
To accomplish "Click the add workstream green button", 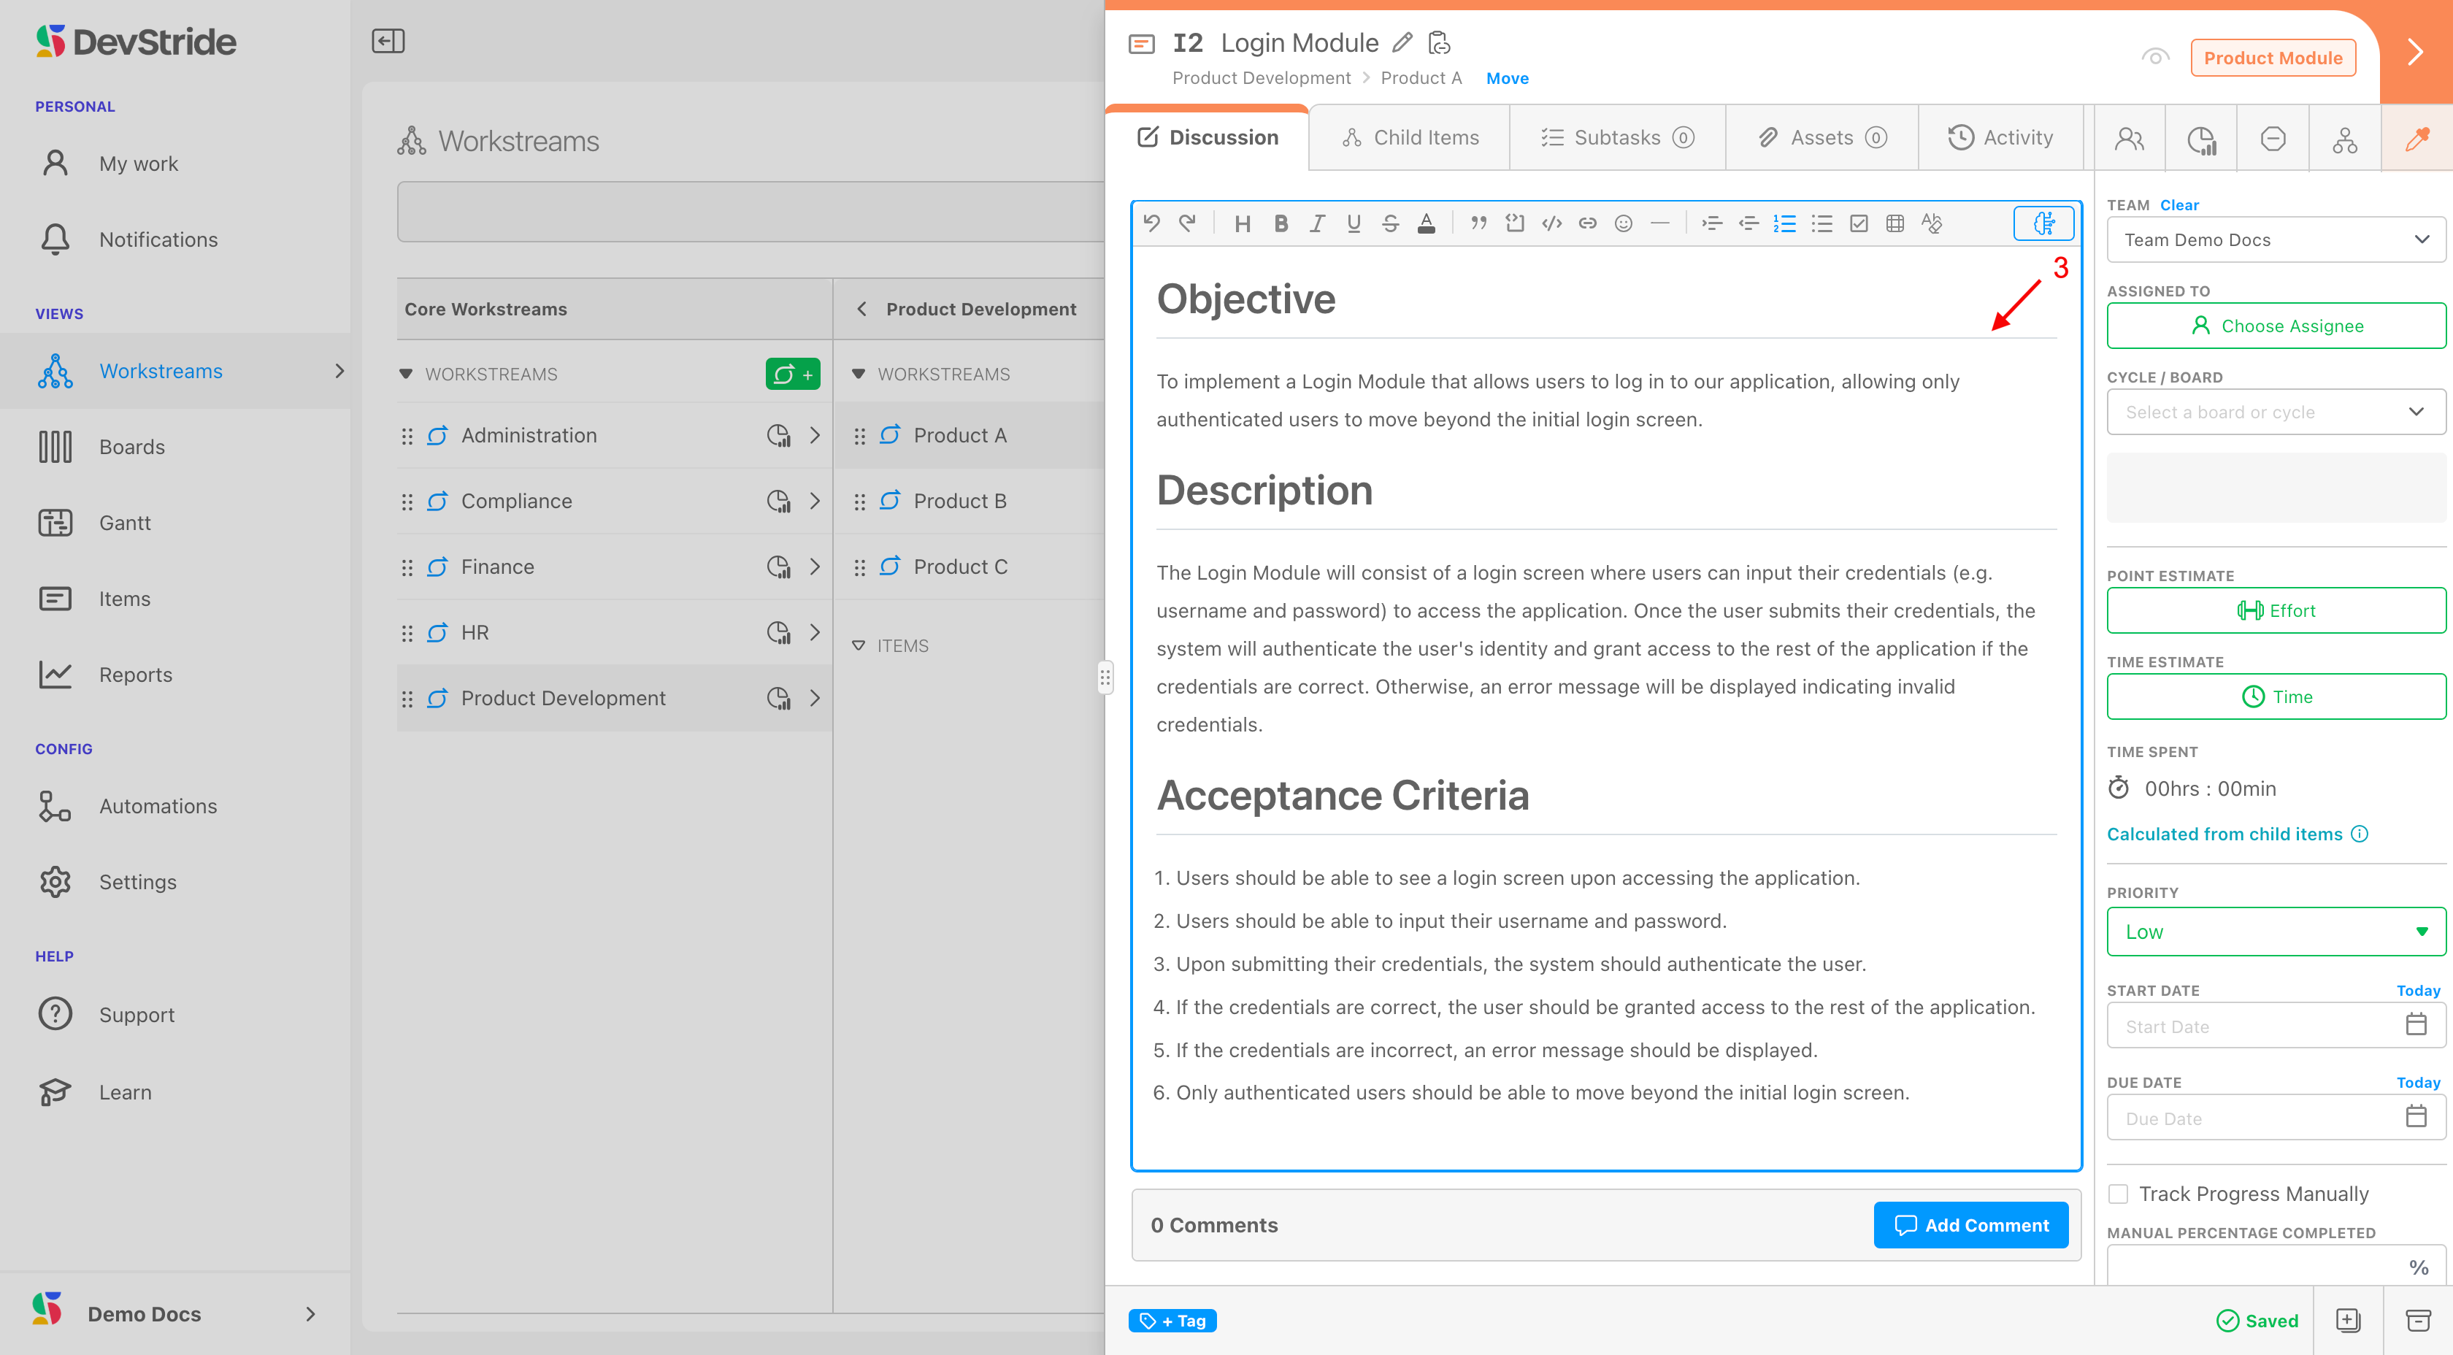I will pyautogui.click(x=792, y=375).
